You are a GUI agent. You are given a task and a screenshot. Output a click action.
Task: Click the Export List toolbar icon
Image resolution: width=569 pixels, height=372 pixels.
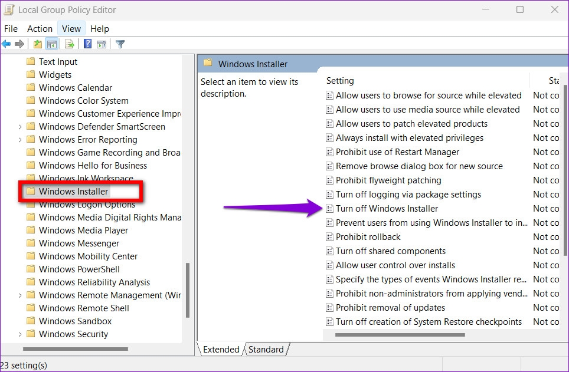point(69,44)
